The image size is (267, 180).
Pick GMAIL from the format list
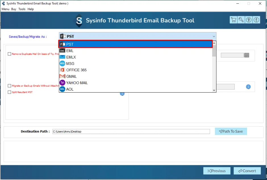[x=135, y=76]
